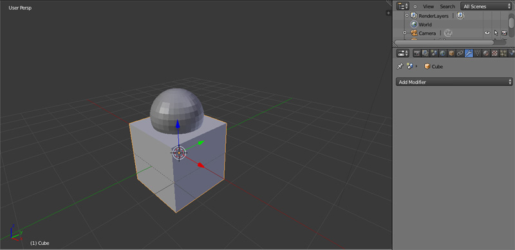Toggle Camera visibility eye icon
Image resolution: width=515 pixels, height=250 pixels.
click(x=487, y=33)
